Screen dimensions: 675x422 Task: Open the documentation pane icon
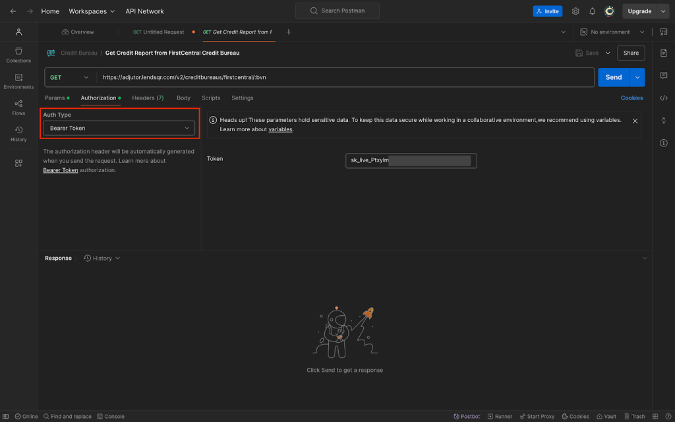click(663, 53)
